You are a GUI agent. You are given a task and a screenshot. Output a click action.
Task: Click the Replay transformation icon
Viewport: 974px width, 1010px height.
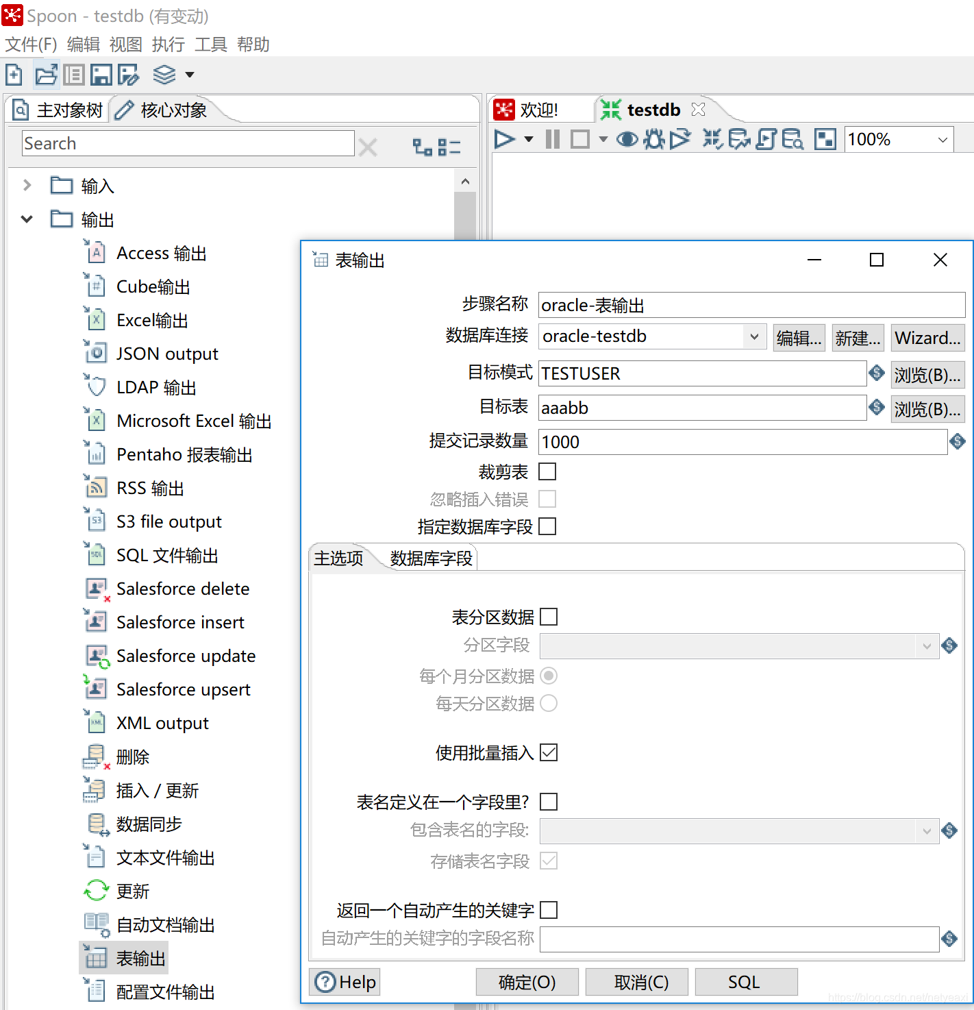(x=680, y=139)
